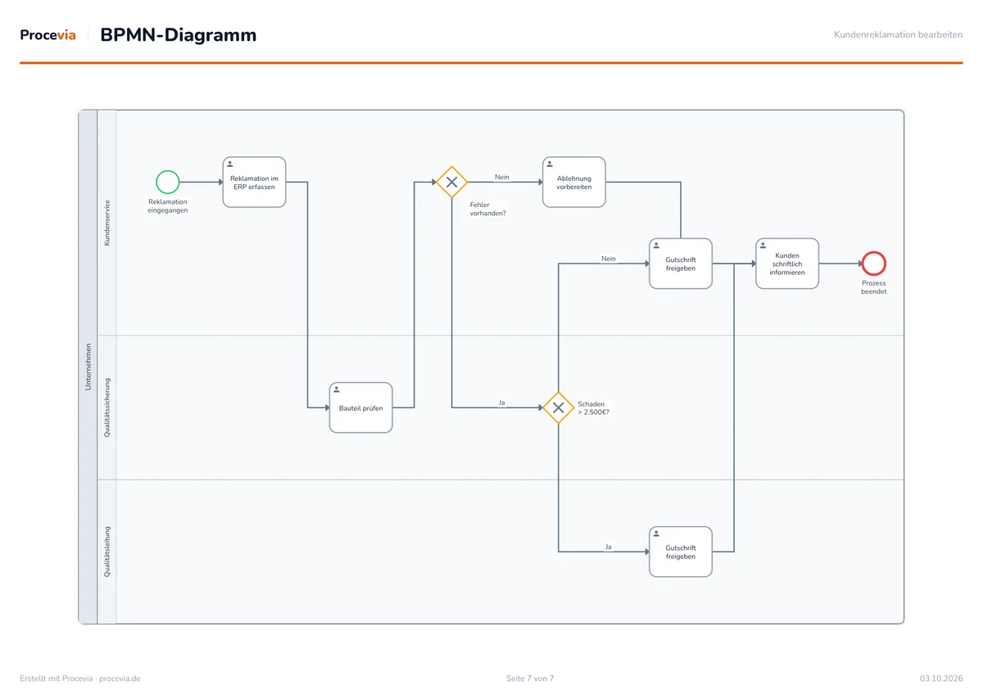This screenshot has width=983, height=694.
Task: Click the 'BPMN-Diagramm' page title
Action: tap(179, 35)
